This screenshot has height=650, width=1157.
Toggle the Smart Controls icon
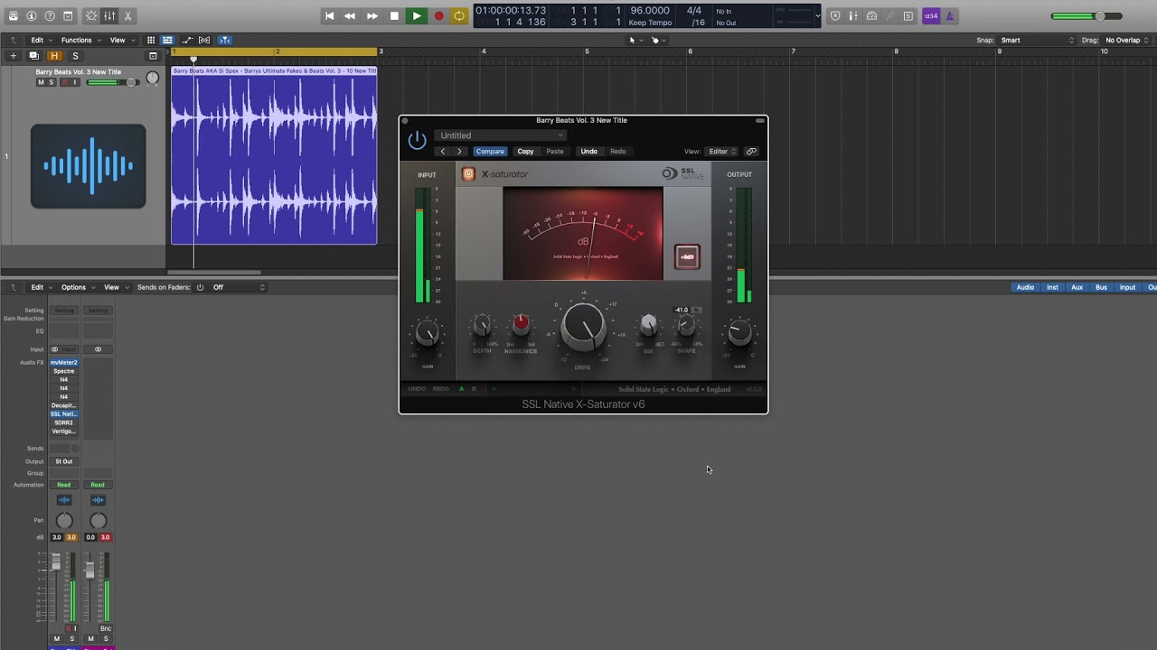pyautogui.click(x=91, y=16)
